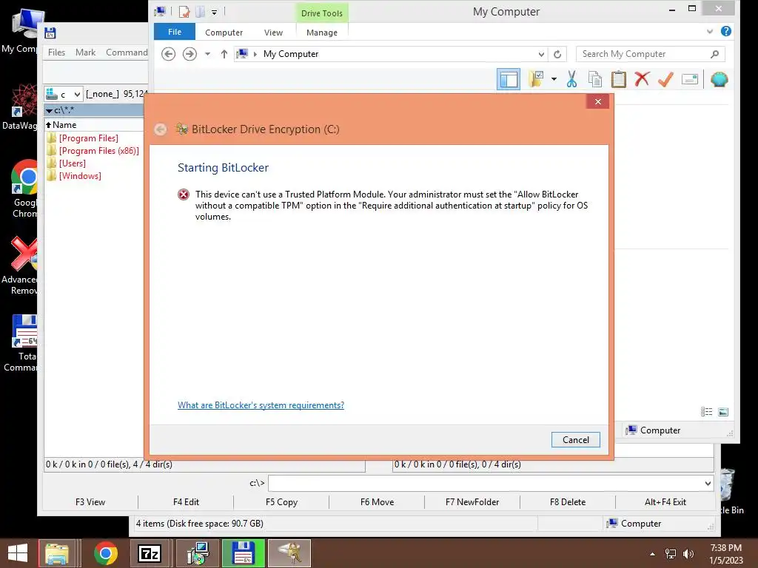Screen dimensions: 758x568
Task: Click the F3 View button
Action: (90, 502)
